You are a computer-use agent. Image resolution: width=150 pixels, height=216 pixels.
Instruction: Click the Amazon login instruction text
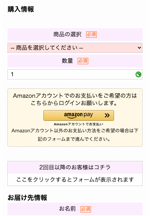click(75, 99)
